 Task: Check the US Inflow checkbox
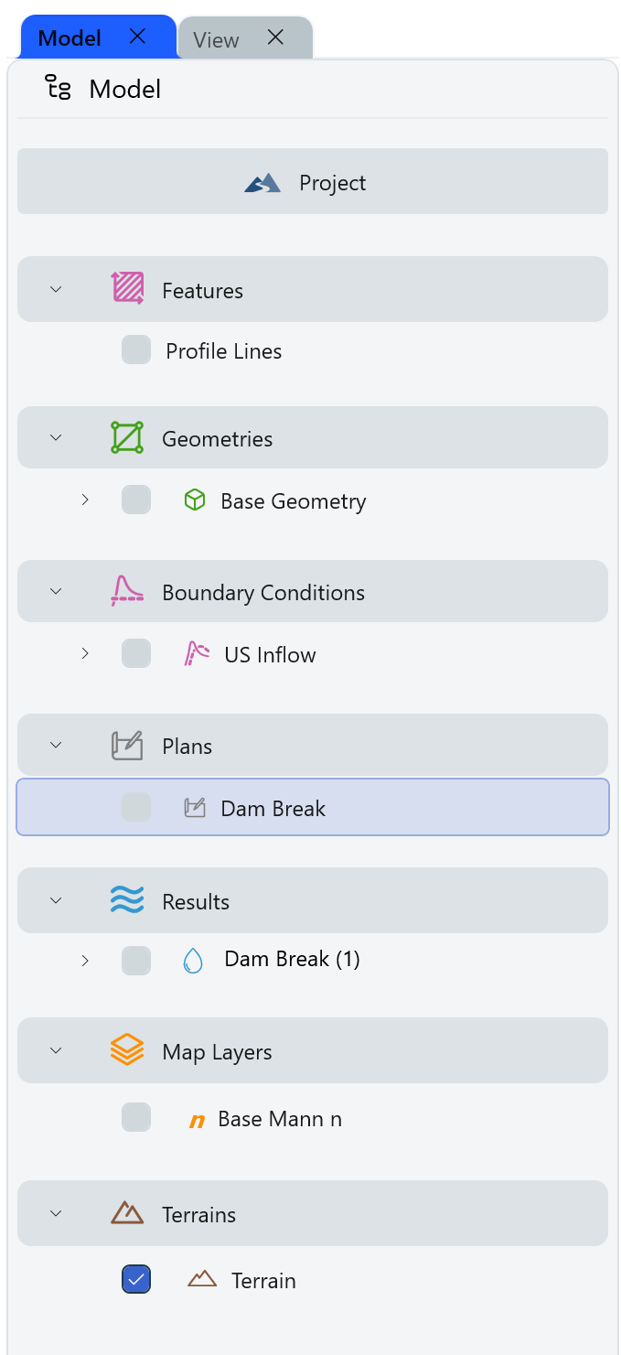[136, 653]
